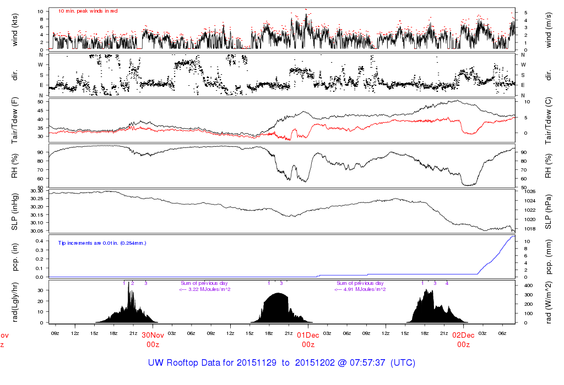Select the '10 min. peak winds in red' note
Screen dimensions: 564x385
[88, 11]
